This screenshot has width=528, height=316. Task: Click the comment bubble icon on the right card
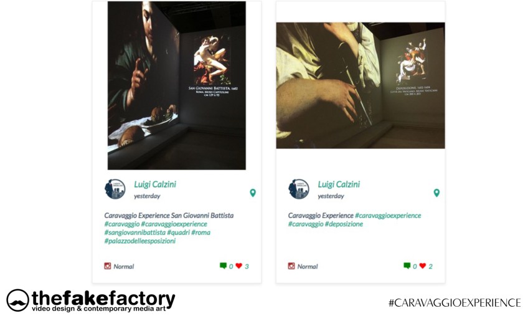407,266
